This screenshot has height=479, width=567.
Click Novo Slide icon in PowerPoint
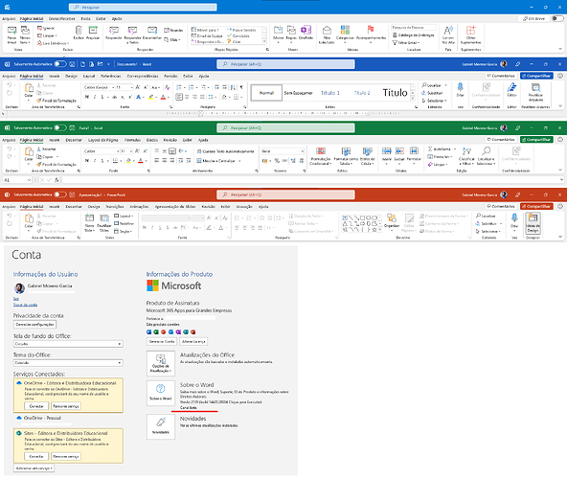[x=89, y=218]
